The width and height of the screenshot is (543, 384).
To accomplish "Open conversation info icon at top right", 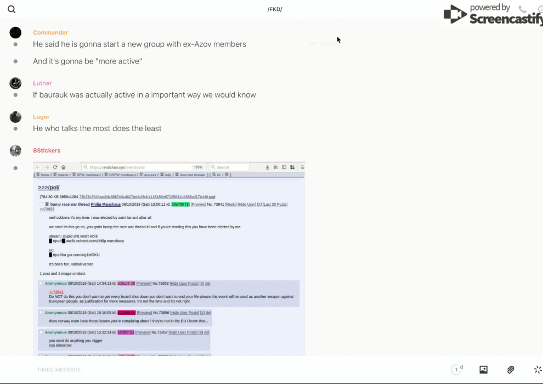I will coord(540,9).
